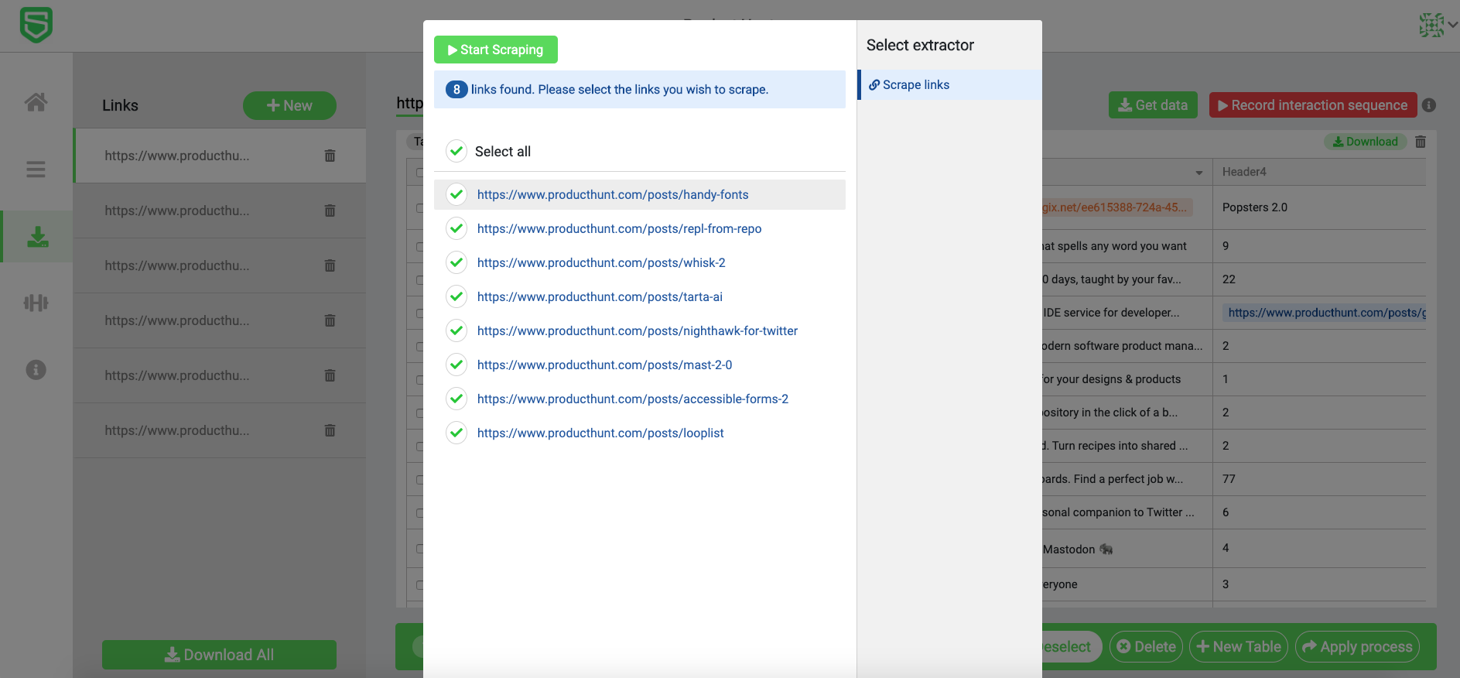Open the looplist producthunt link
1460x678 pixels.
click(x=600, y=433)
